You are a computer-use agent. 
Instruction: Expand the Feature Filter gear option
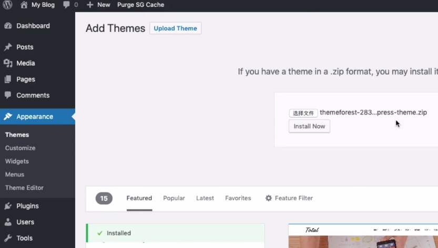[289, 198]
